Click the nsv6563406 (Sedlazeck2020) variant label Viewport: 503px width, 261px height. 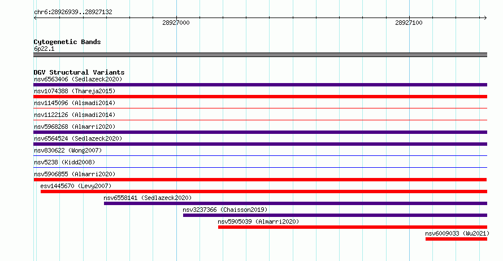pos(78,79)
